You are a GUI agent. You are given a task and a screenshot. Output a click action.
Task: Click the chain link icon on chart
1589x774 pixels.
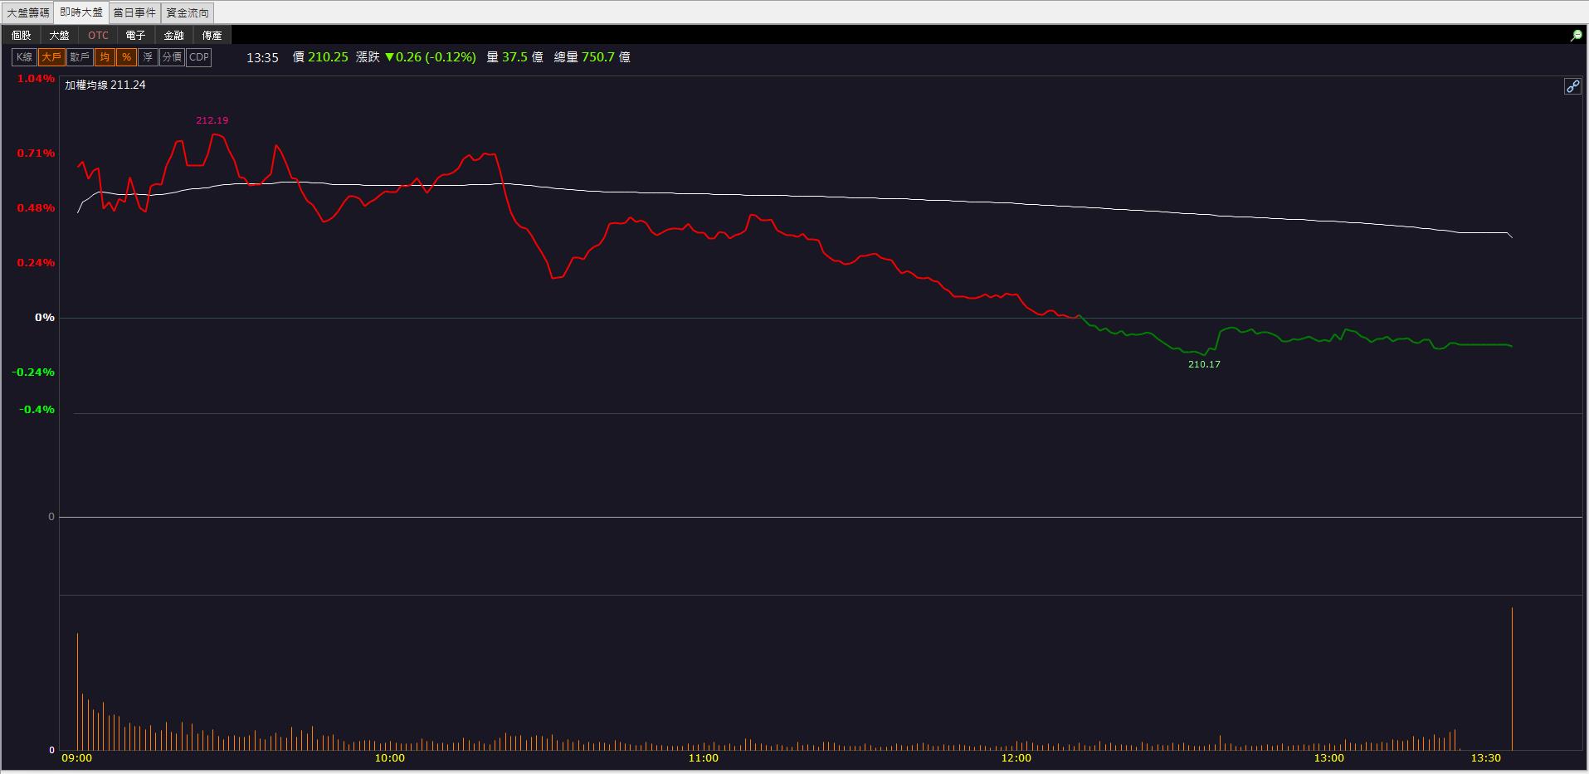tap(1572, 86)
